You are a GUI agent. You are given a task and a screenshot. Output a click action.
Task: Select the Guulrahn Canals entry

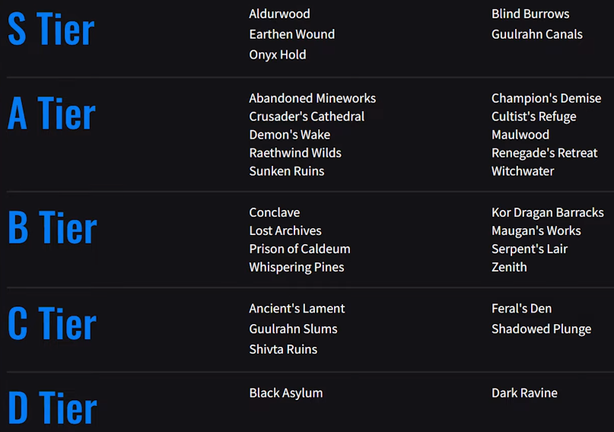[x=537, y=34]
